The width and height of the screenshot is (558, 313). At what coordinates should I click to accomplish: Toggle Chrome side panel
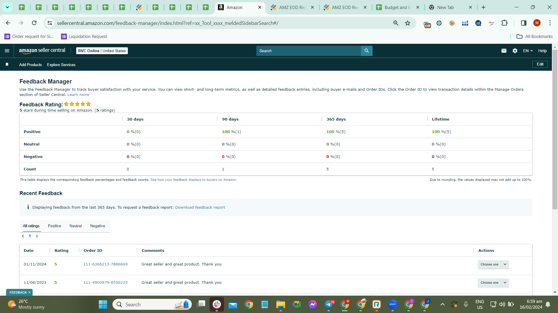tap(524, 23)
